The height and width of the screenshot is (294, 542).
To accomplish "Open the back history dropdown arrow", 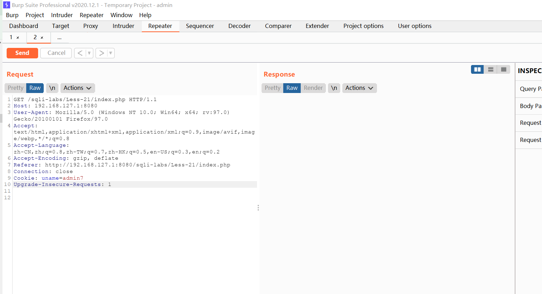I will pyautogui.click(x=89, y=53).
